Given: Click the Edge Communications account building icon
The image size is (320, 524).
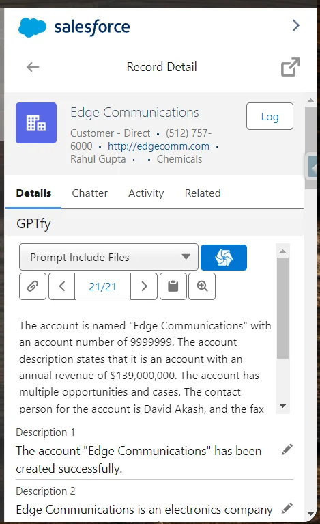Looking at the screenshot, I should [x=36, y=123].
